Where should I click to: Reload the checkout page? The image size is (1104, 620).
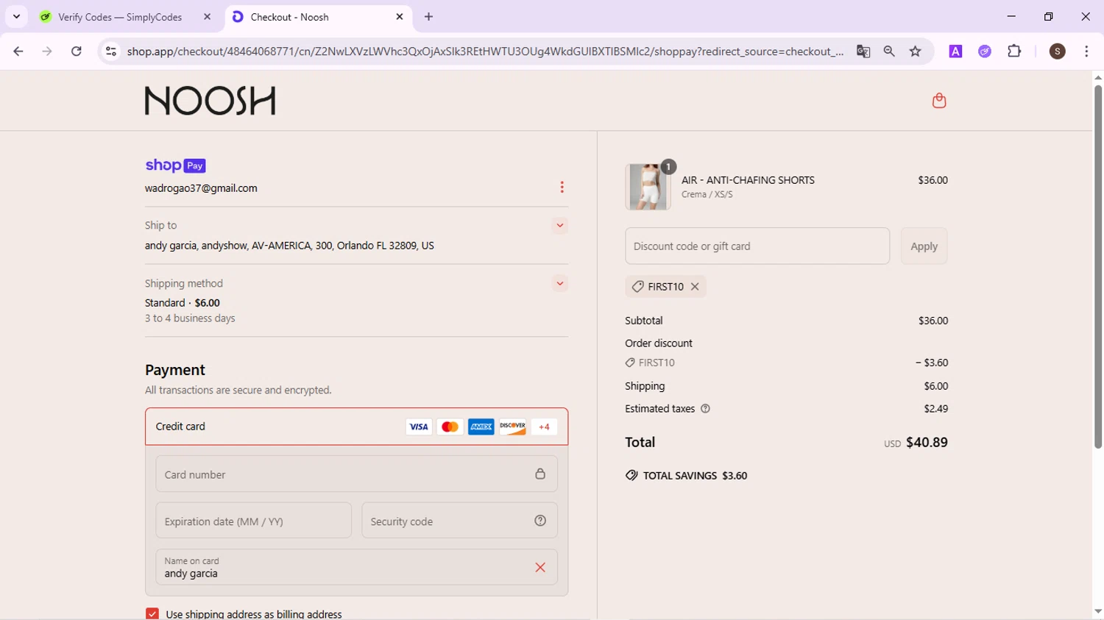tap(77, 51)
